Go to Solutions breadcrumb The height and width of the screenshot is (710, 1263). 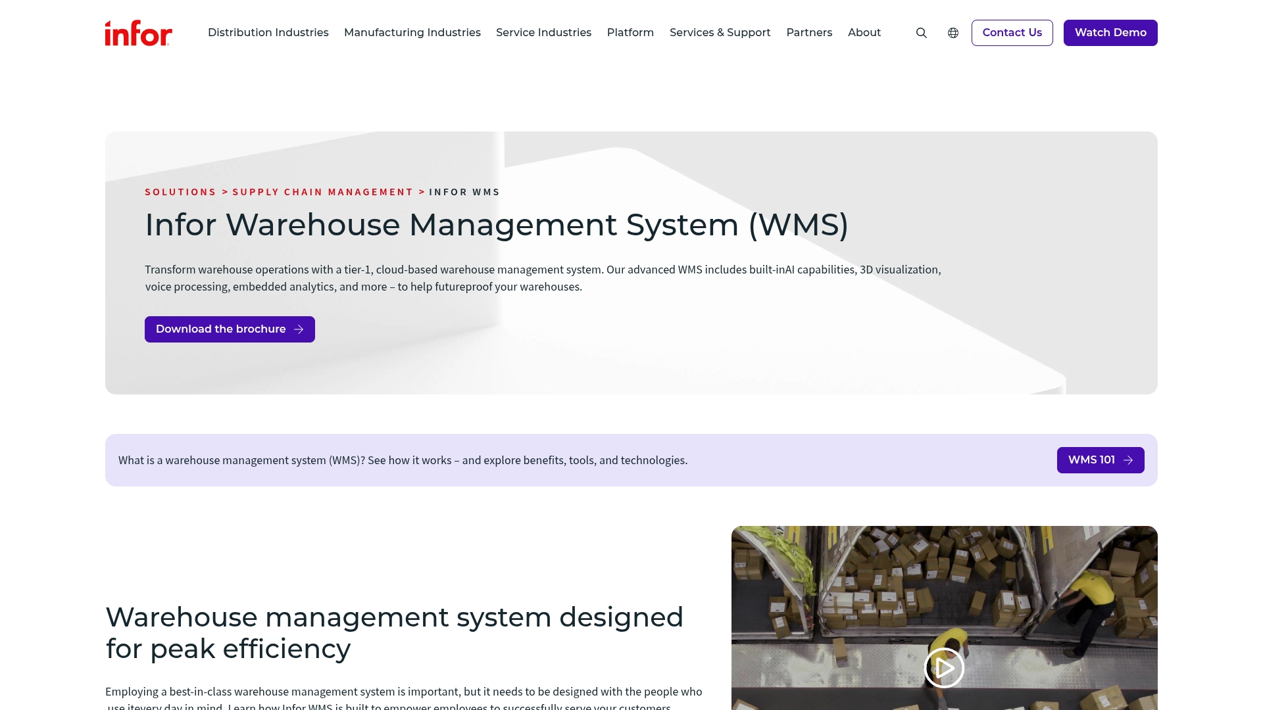click(180, 192)
